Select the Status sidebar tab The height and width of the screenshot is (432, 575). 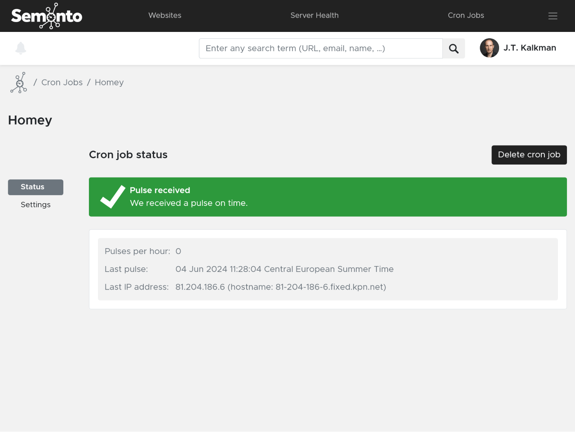35,187
